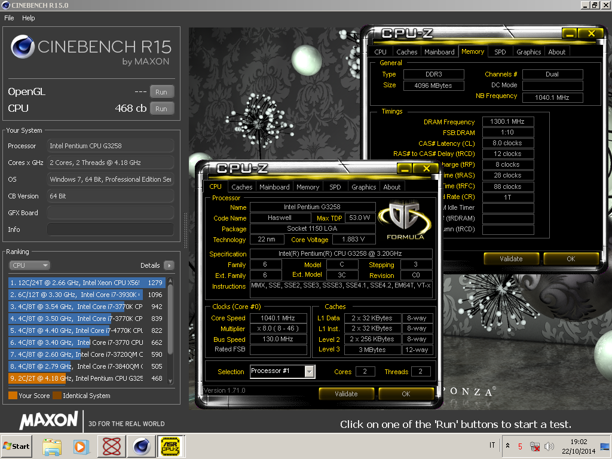
Task: Minimize the front CPU-Z window
Action: [405, 169]
